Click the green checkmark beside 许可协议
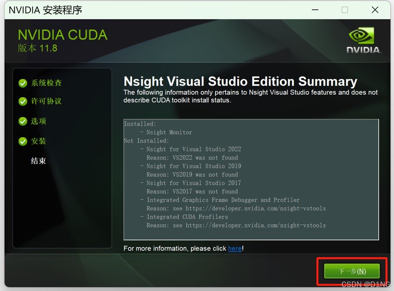The height and width of the screenshot is (291, 394). tap(23, 101)
